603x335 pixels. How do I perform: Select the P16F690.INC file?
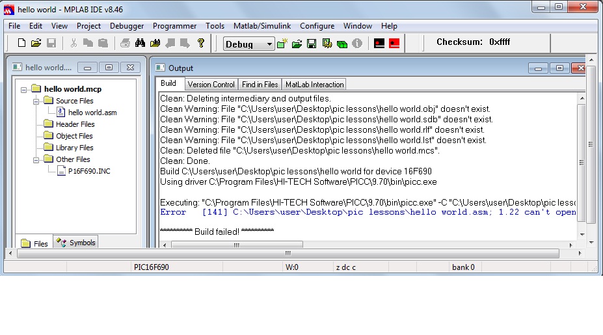[89, 171]
